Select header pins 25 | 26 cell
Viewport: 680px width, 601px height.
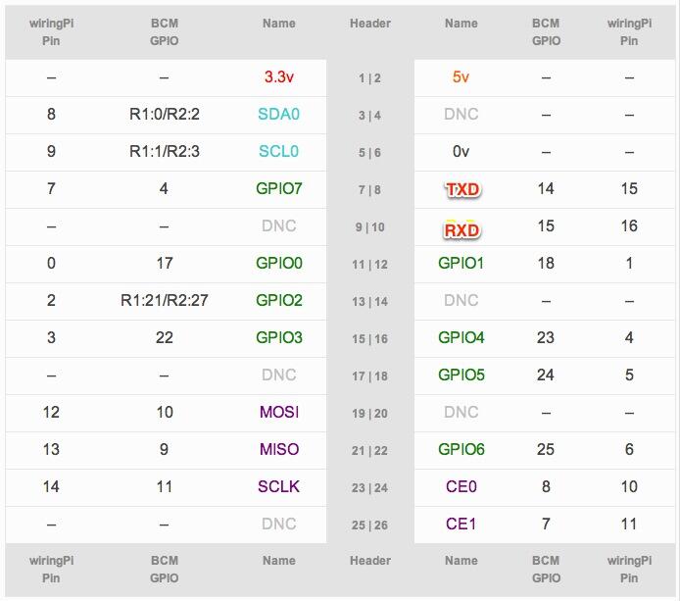point(370,526)
